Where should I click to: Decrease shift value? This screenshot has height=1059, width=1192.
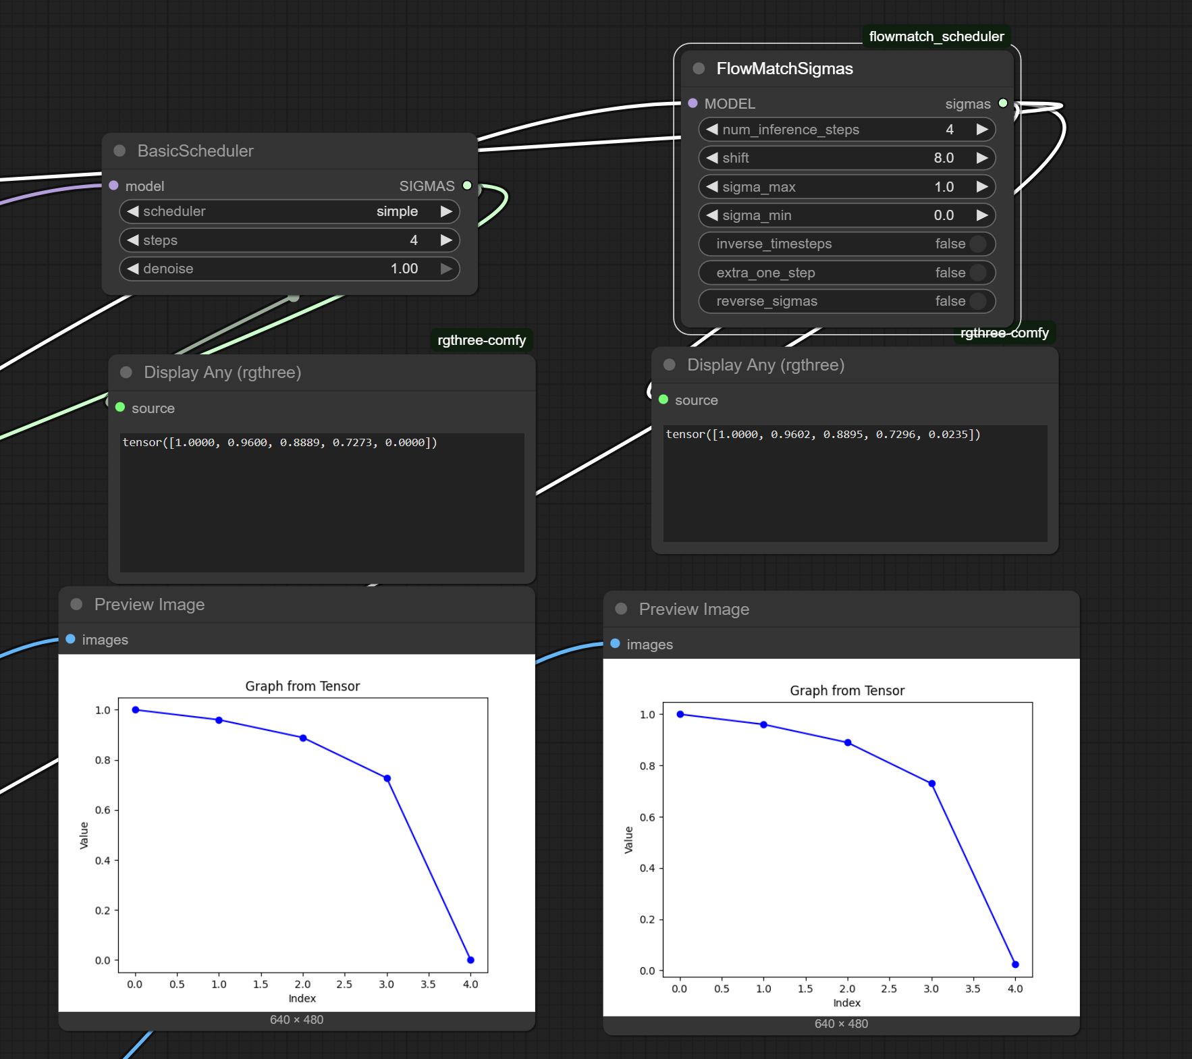[x=712, y=158]
